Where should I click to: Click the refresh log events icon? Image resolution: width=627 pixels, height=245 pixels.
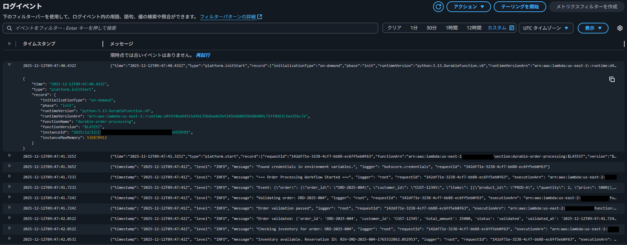[x=438, y=7]
